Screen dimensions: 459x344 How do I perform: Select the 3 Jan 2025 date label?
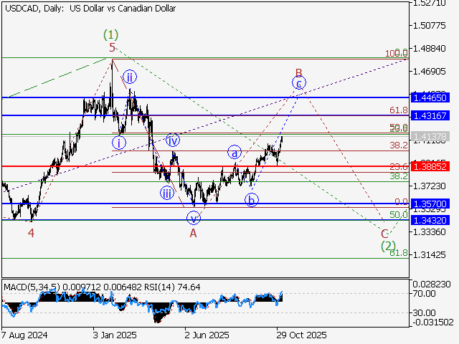coord(113,335)
